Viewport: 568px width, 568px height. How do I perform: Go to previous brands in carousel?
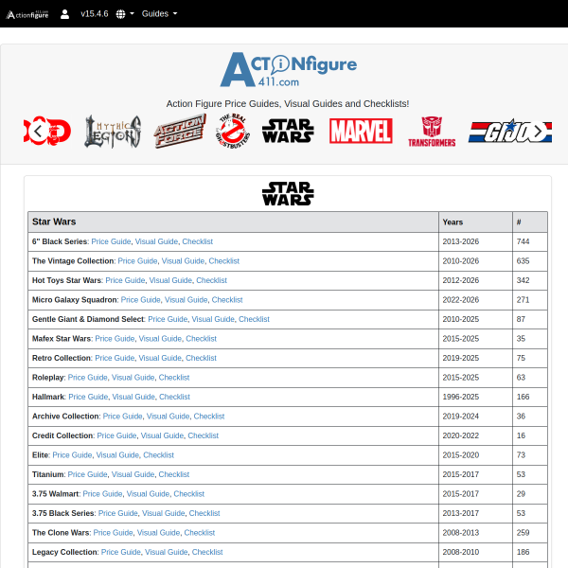click(38, 132)
